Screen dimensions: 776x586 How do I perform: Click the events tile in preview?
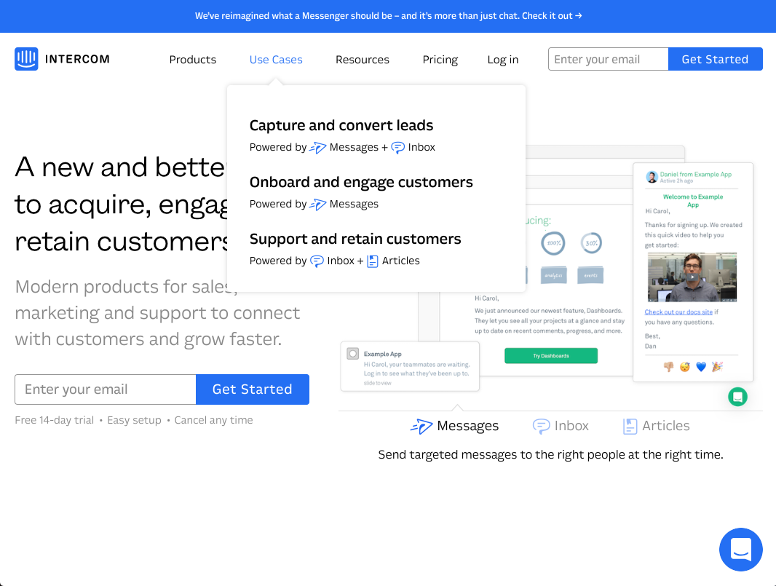tap(590, 275)
